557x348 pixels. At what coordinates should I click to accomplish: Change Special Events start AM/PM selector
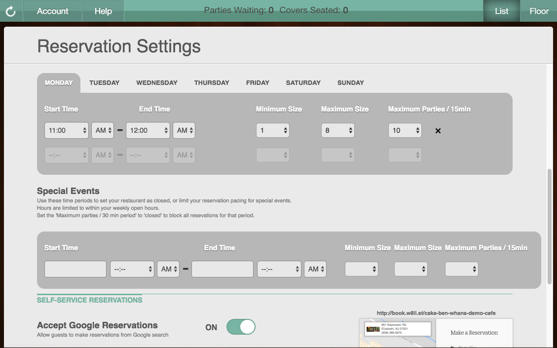tap(168, 269)
